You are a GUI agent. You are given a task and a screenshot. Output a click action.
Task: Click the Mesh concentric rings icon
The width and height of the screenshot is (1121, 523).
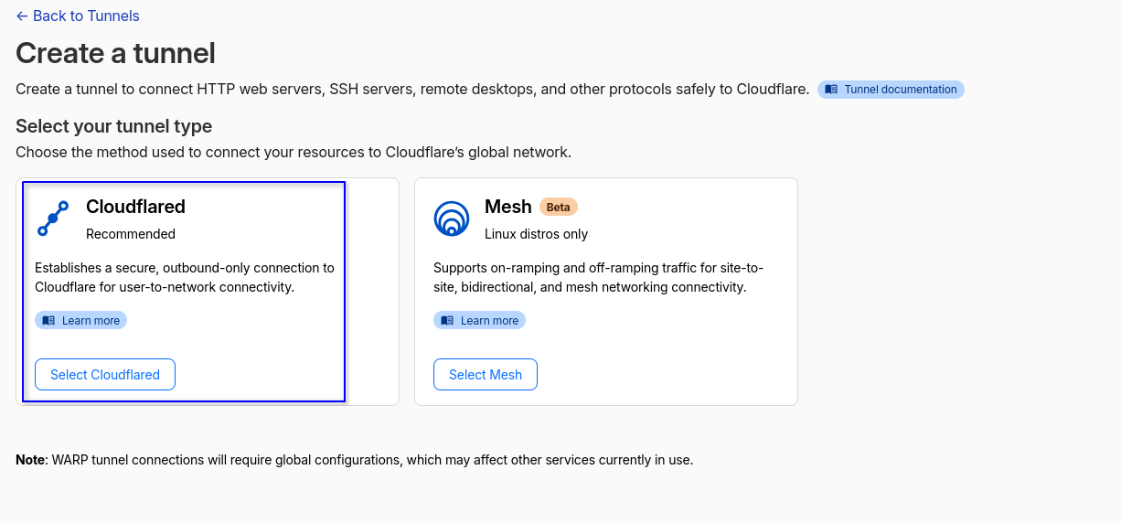[452, 219]
